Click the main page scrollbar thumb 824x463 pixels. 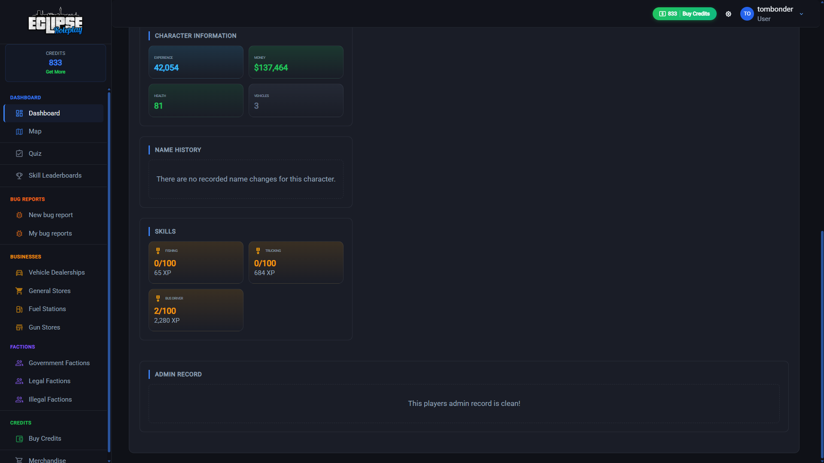tap(822, 345)
